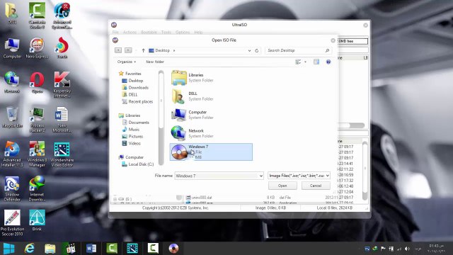Click the navigation pane vertical scrollbar
The image size is (453, 255).
point(161,118)
